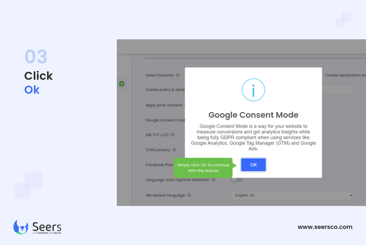
Task: Click the 'Cookie policy & decl' label
Action: click(x=165, y=89)
